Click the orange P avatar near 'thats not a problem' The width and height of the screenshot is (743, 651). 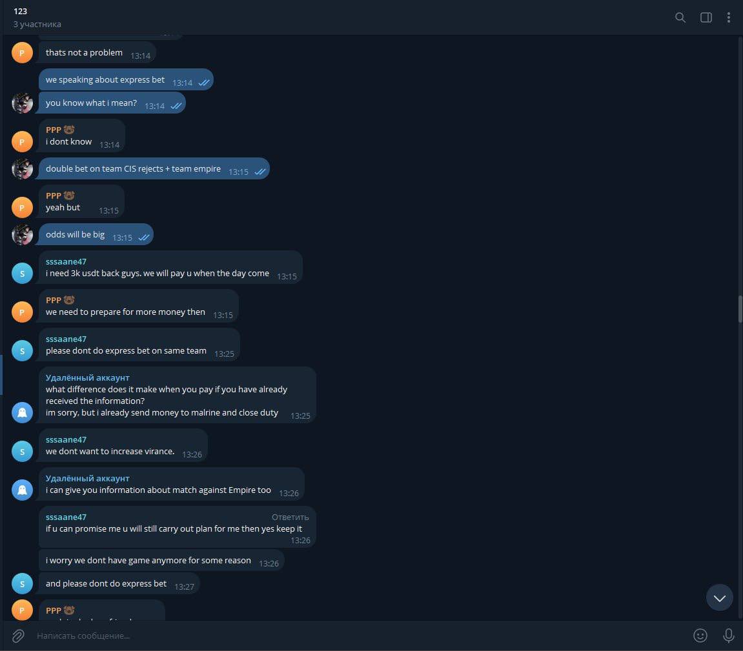(x=22, y=52)
